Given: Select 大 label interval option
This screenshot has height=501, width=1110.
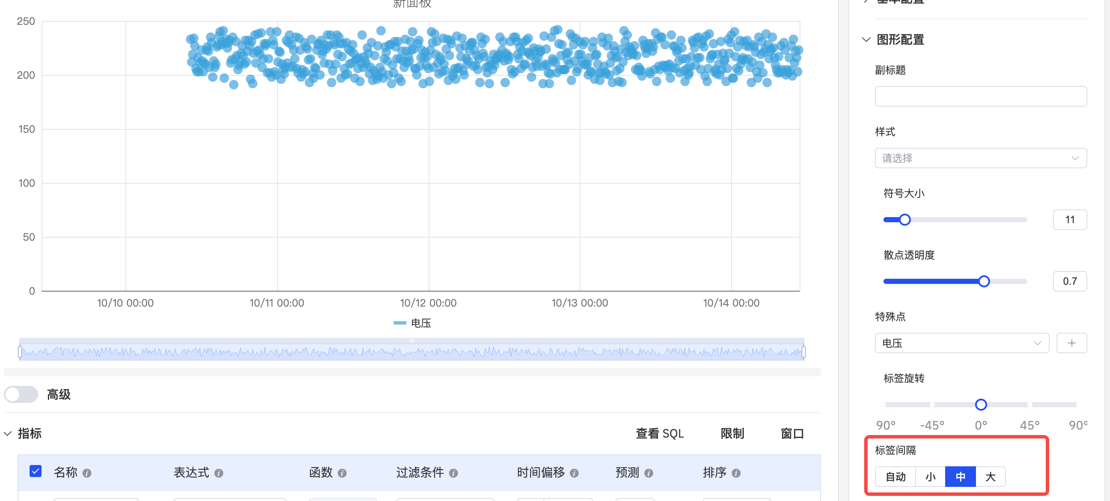Looking at the screenshot, I should point(990,477).
